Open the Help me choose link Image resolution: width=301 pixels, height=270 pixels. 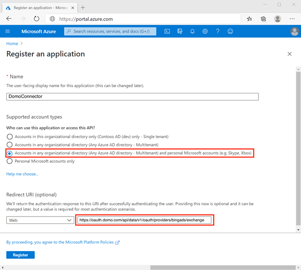pyautogui.click(x=22, y=174)
